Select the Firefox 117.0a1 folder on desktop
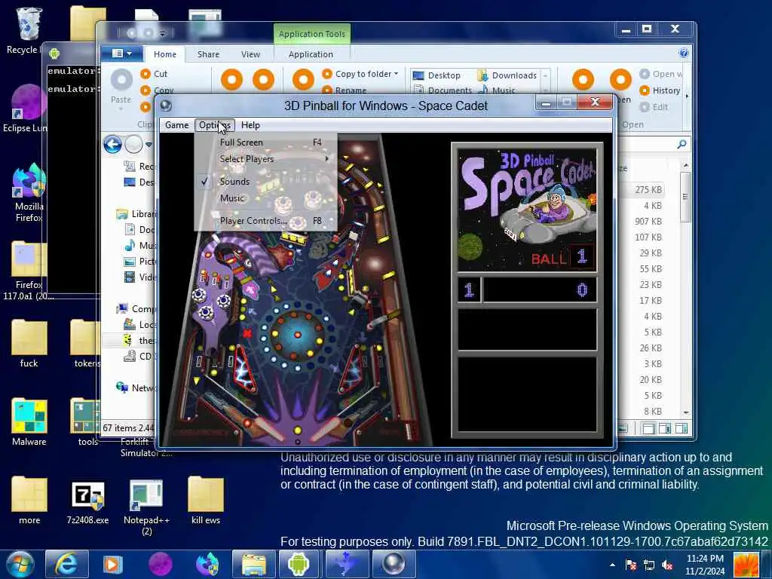The width and height of the screenshot is (772, 579). pyautogui.click(x=29, y=271)
